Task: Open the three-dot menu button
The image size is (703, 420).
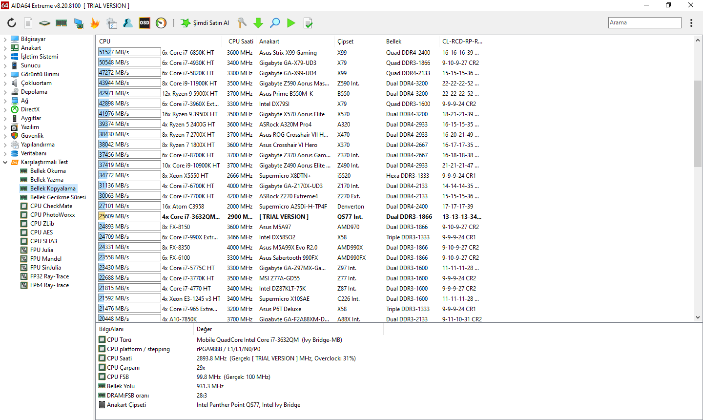Action: pyautogui.click(x=691, y=22)
